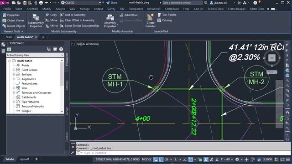Viewport: 292px width, 164px height.
Task: Click the status bar customization menu icon
Action: click(x=288, y=159)
